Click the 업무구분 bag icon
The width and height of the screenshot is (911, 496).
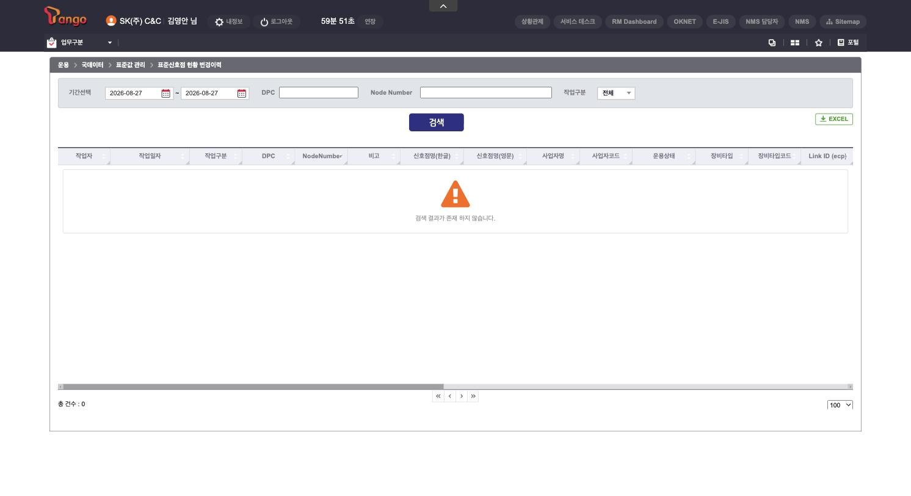pyautogui.click(x=52, y=42)
